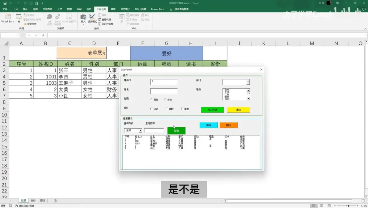Expand the 部门 combo box dropdown
The width and height of the screenshot is (368, 208).
tap(248, 82)
